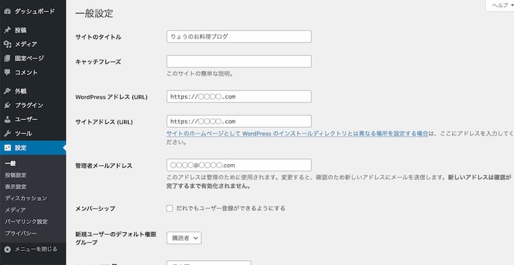
Task: Go to メディア settings submenu
Action: click(15, 210)
